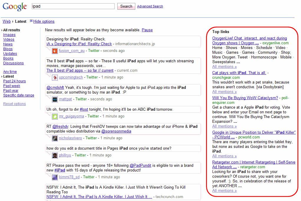This screenshot has height=201, width=301.
Task: Filter results by Past 24 hours
Action: click(14, 81)
